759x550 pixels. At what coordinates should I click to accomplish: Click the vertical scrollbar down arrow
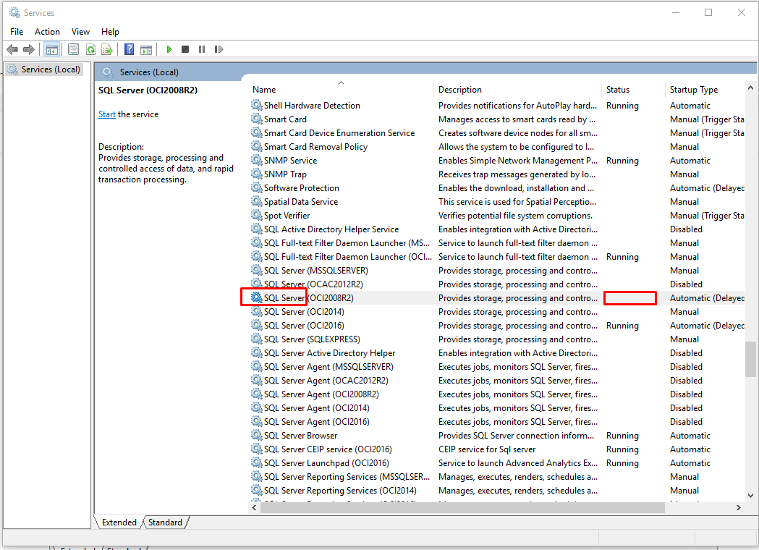750,495
